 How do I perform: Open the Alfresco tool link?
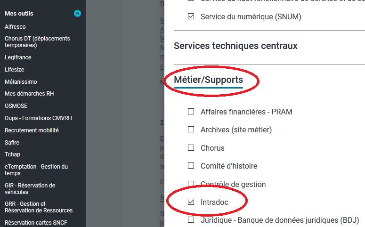[15, 27]
